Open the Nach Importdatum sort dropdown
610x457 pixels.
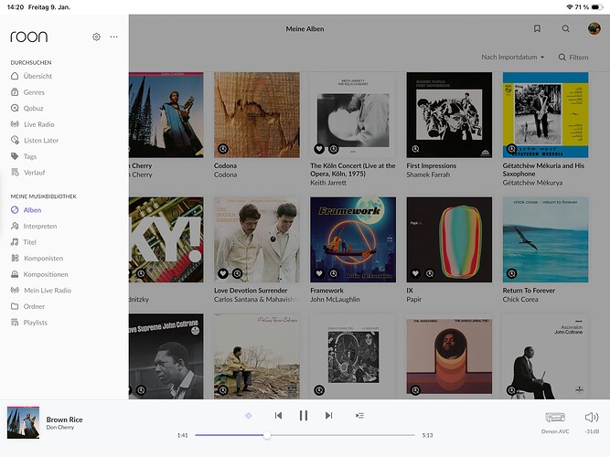point(512,58)
